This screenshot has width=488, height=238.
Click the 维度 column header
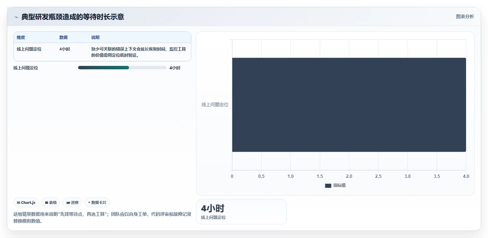[x=21, y=38]
